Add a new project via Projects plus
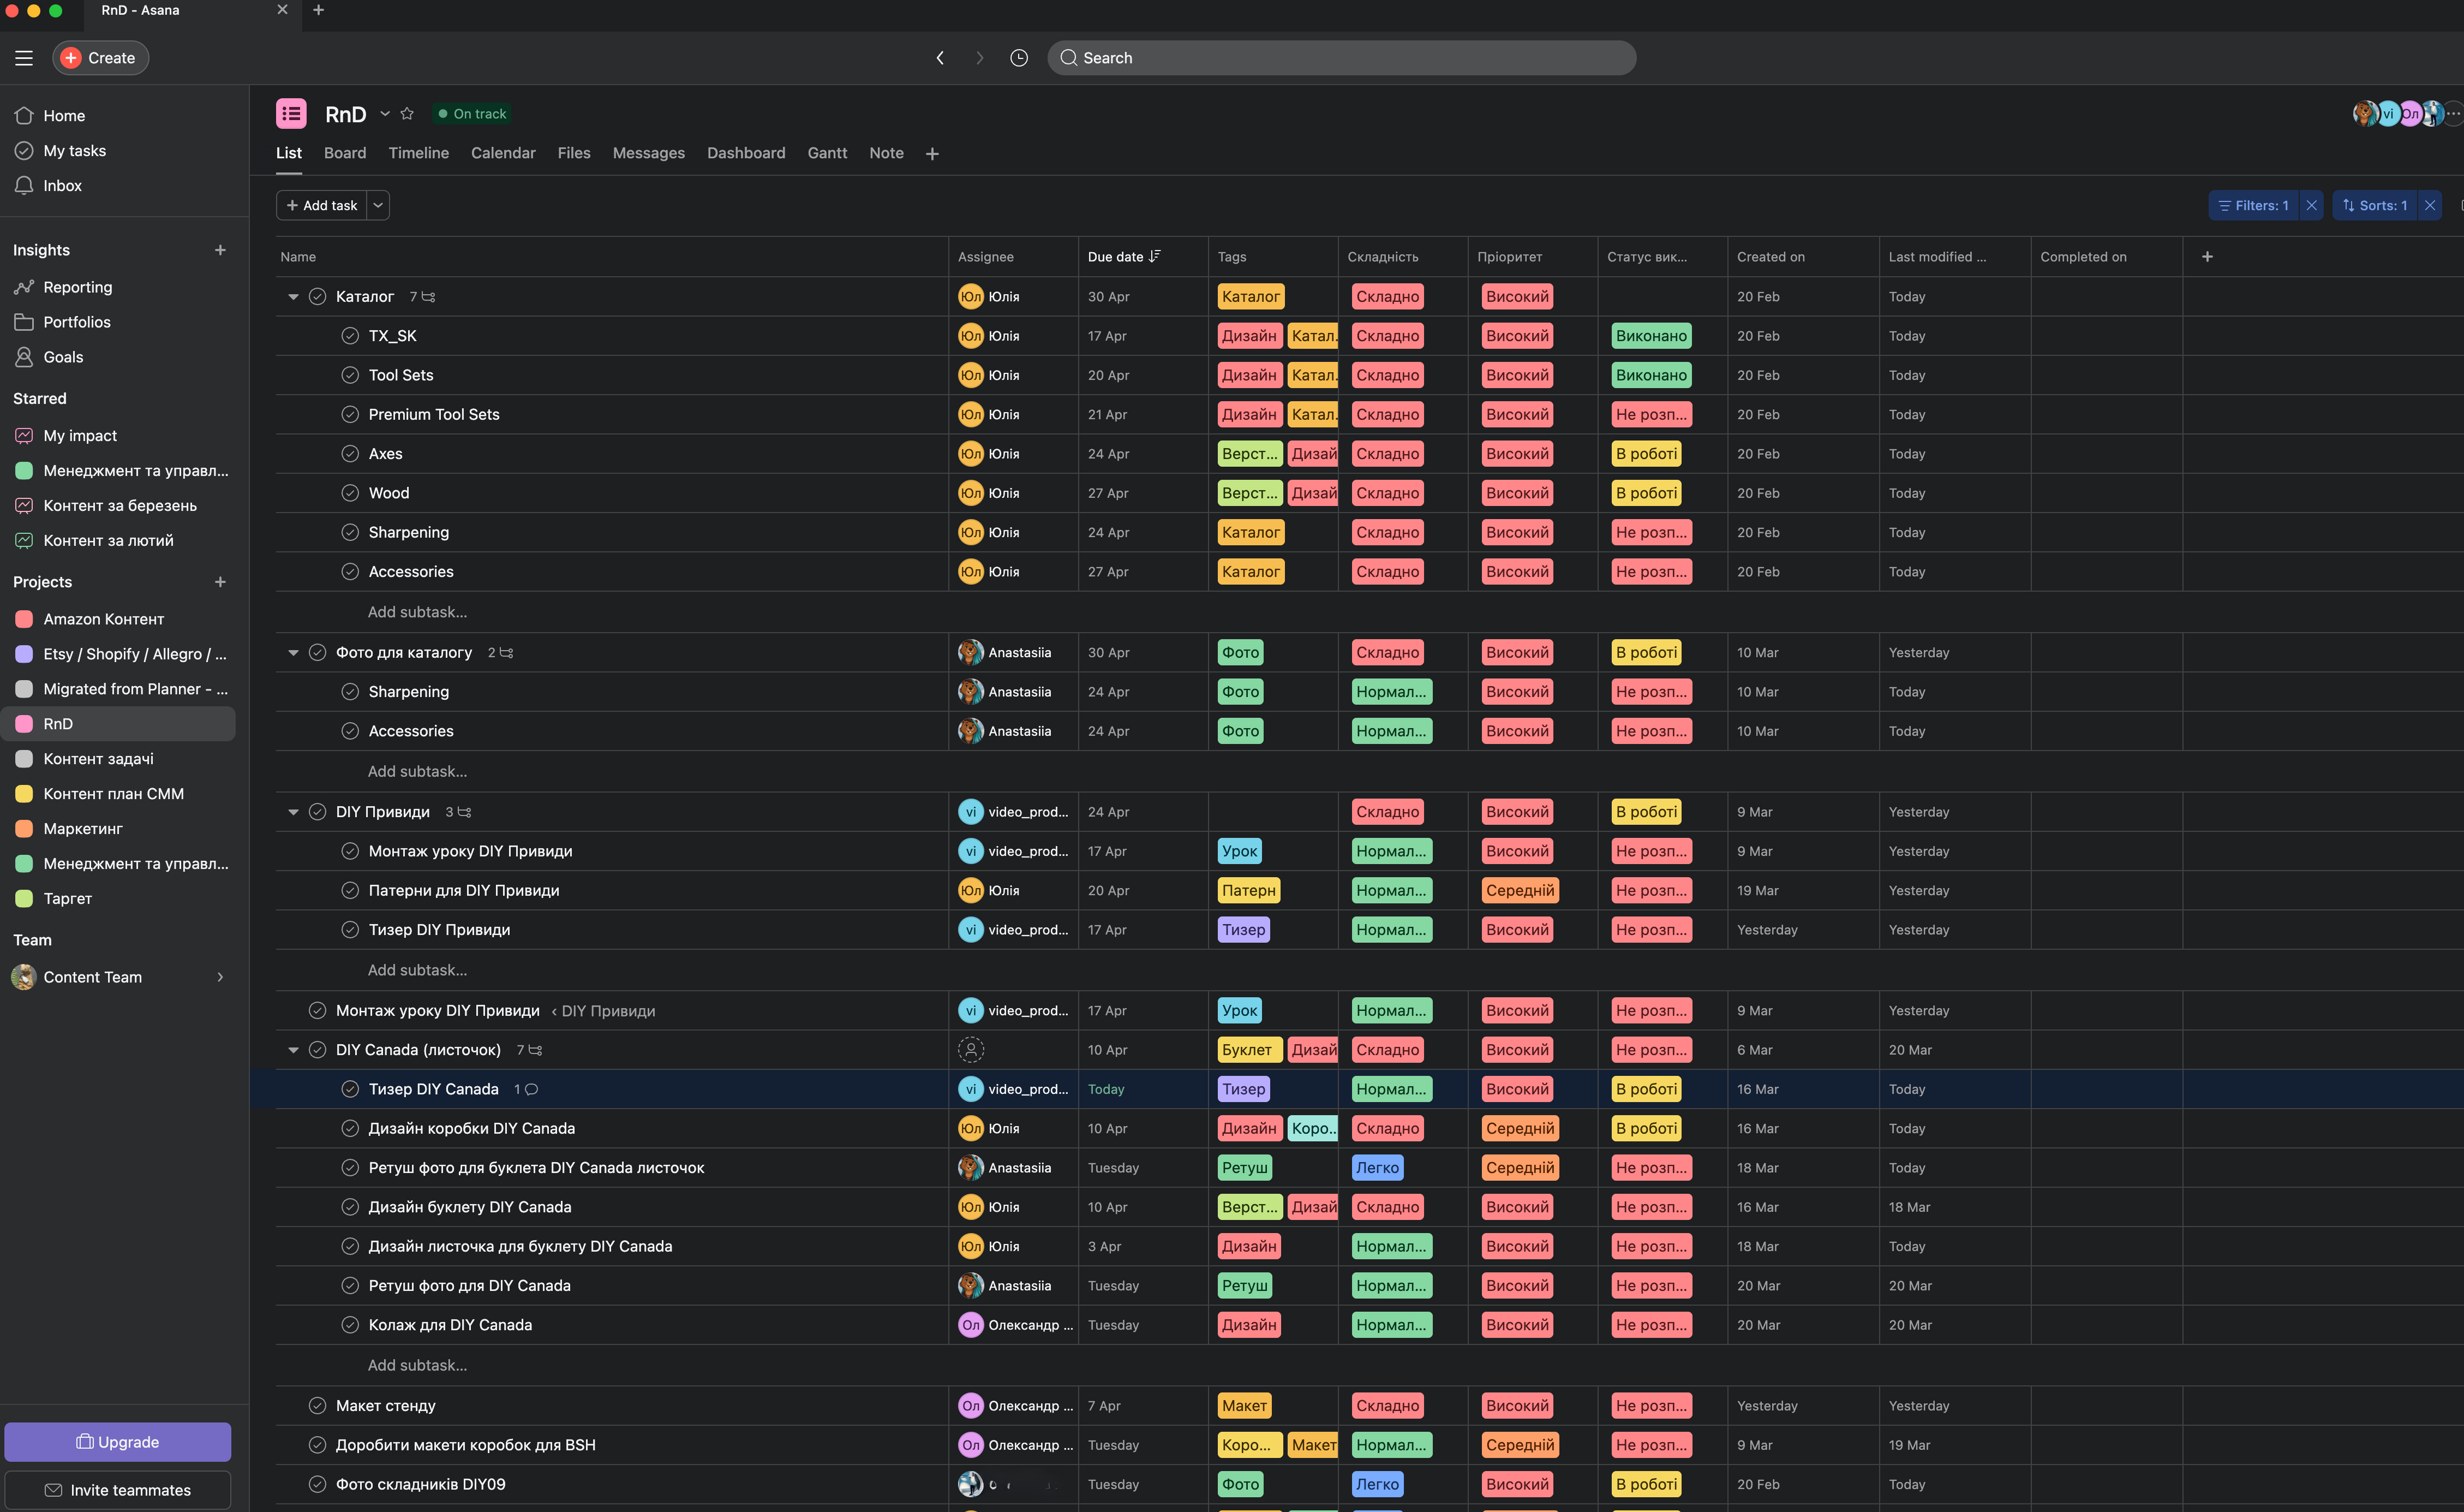This screenshot has width=2464, height=1512. point(220,582)
